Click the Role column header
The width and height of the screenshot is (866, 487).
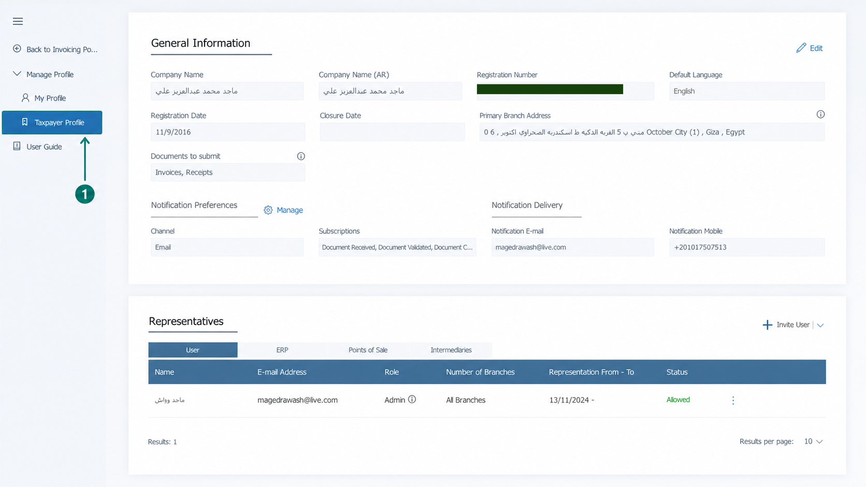[392, 372]
